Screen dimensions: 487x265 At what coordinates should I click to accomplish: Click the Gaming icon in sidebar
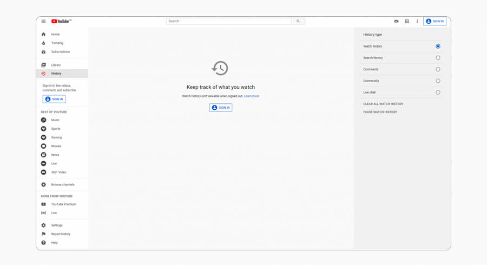pos(44,137)
